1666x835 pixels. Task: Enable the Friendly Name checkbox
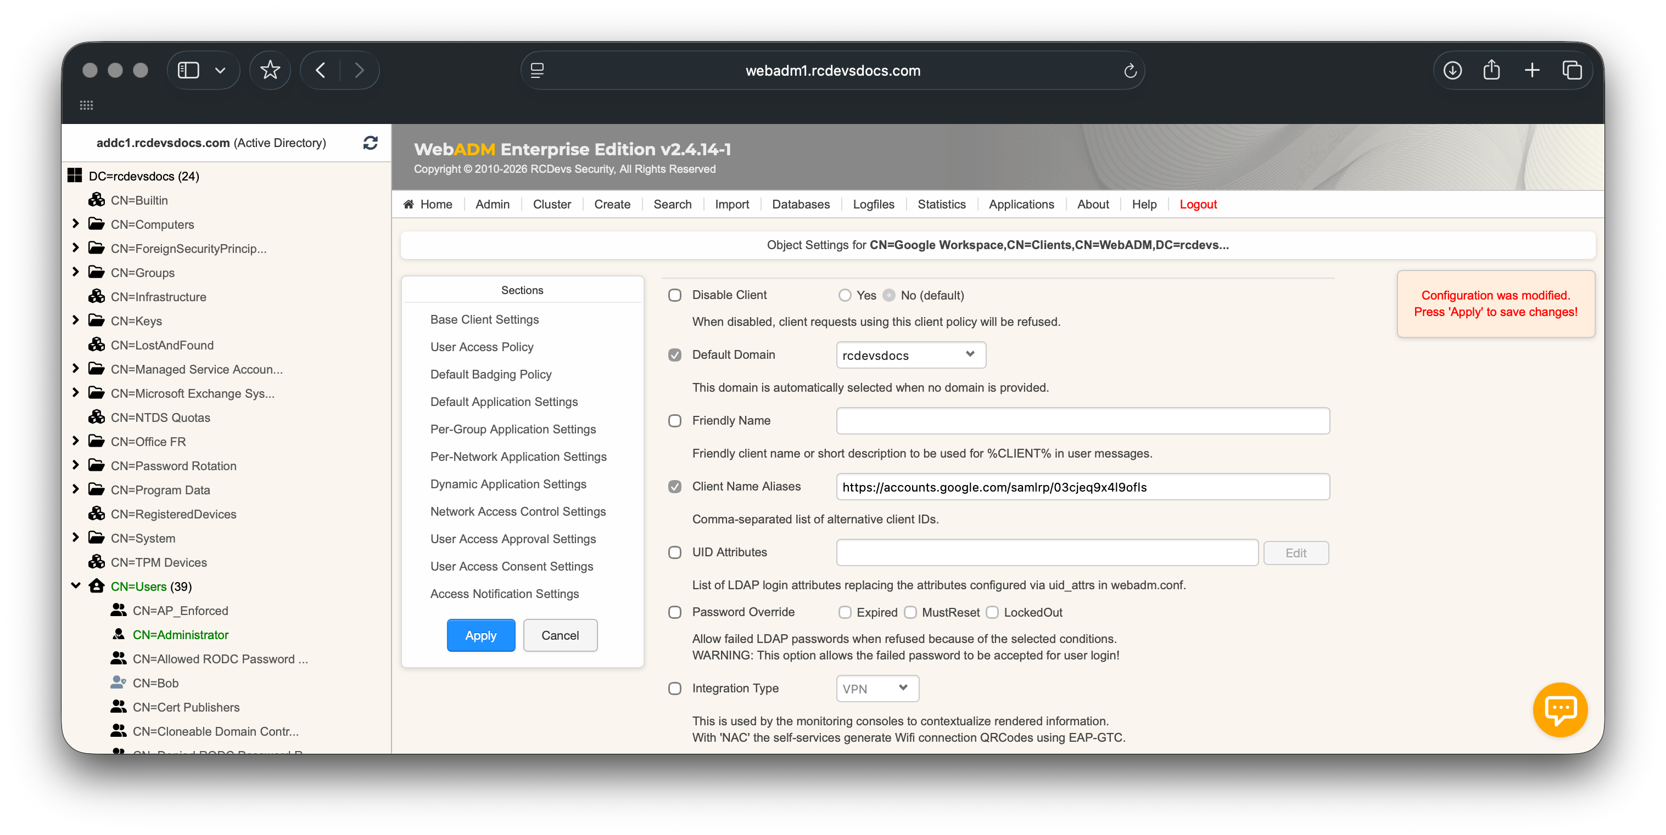point(674,421)
